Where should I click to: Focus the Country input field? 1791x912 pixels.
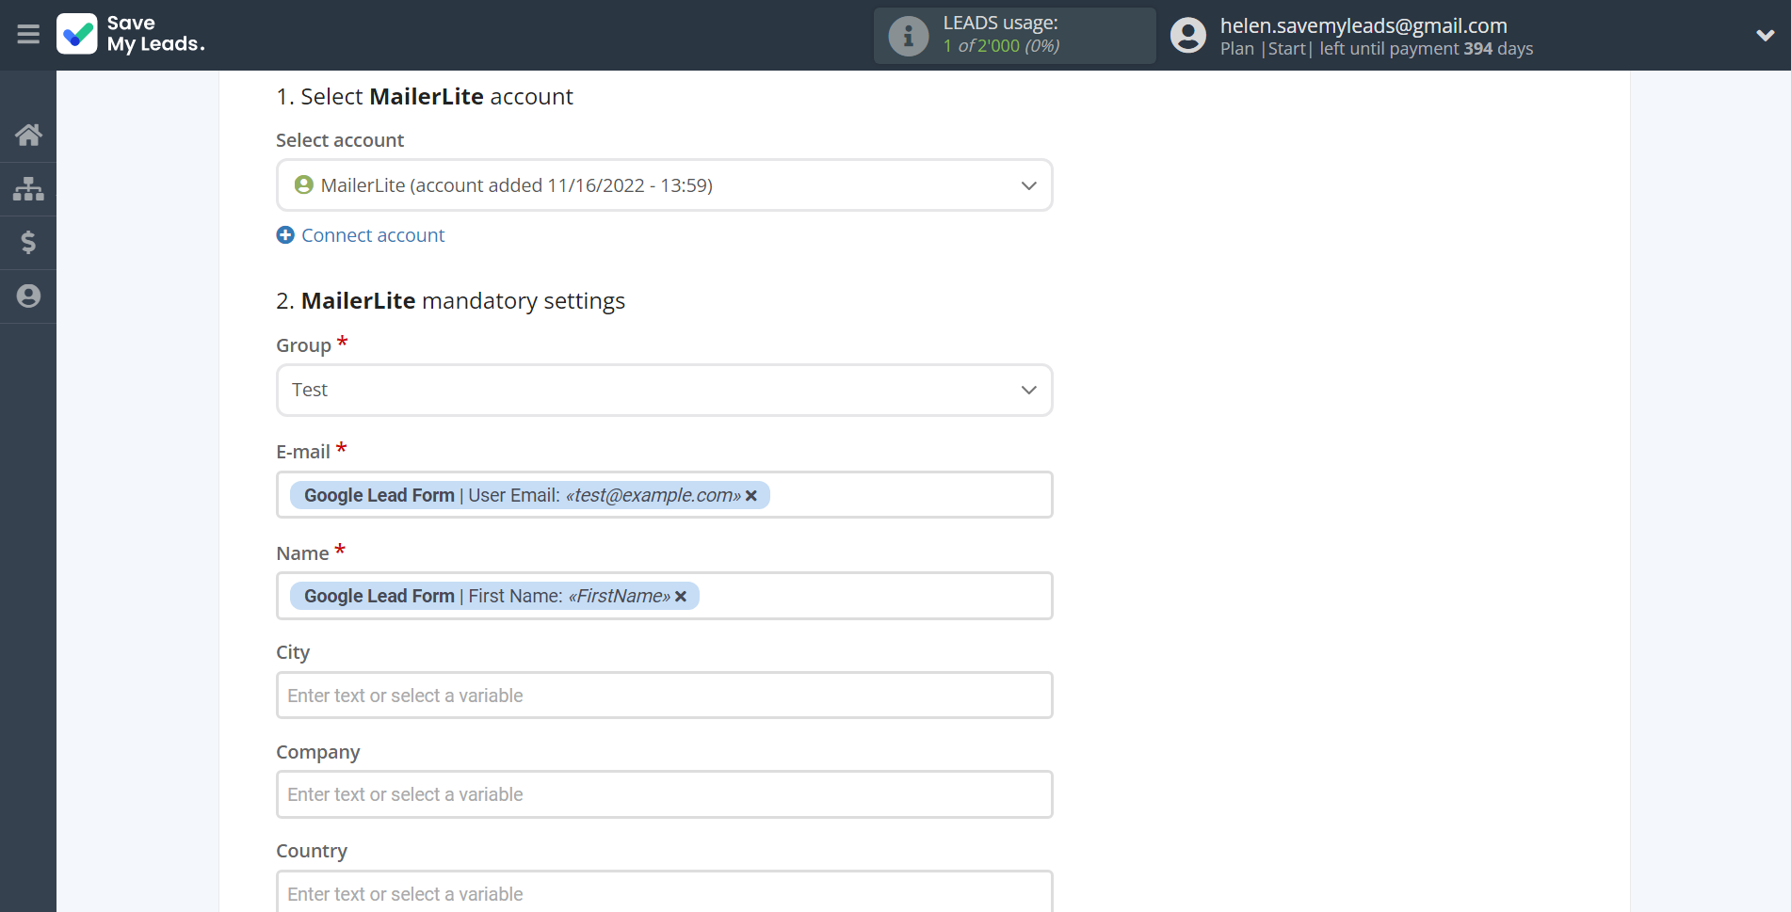click(x=664, y=893)
